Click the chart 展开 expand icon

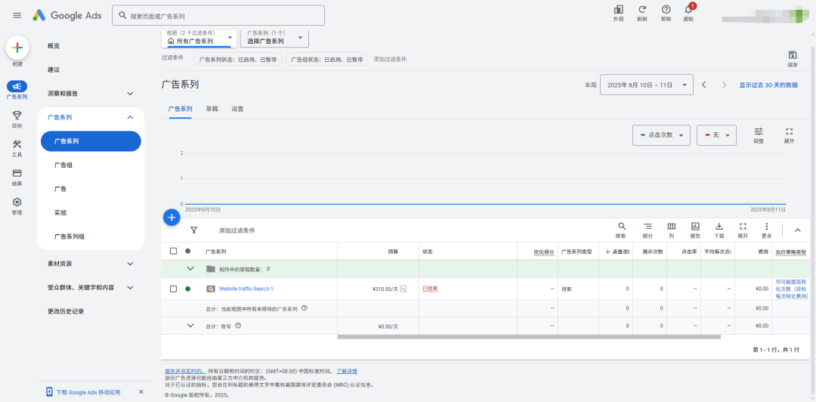coord(789,131)
